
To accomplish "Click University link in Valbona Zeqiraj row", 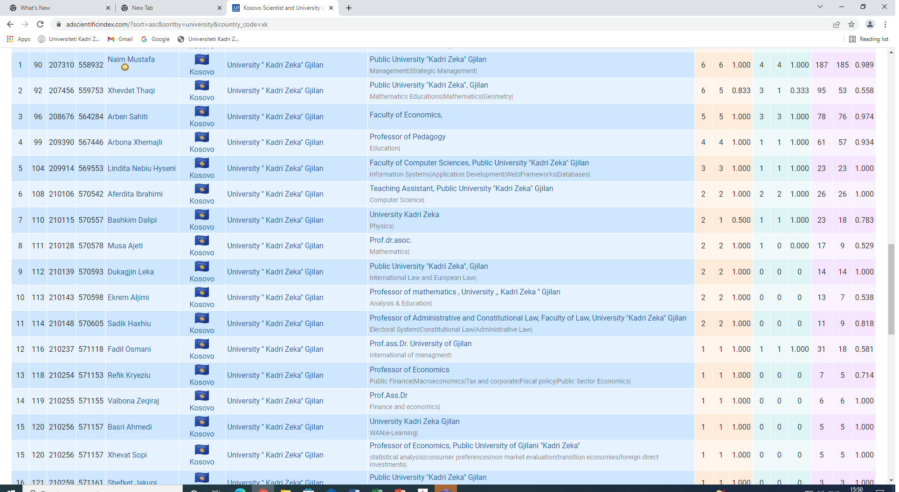I will 275,401.
